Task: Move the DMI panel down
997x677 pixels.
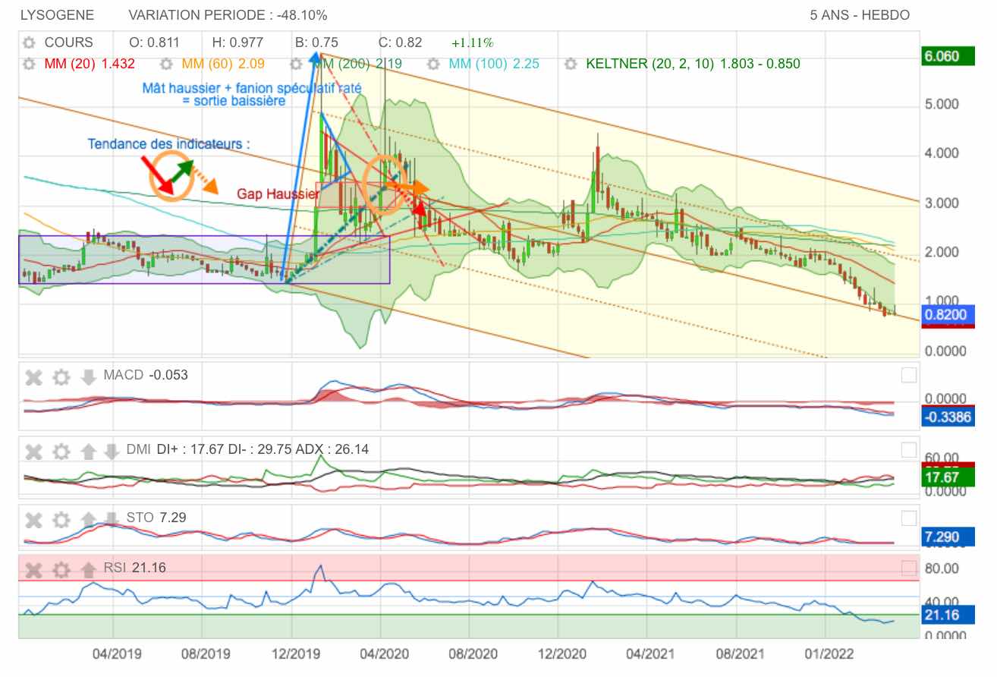Action: 111,452
